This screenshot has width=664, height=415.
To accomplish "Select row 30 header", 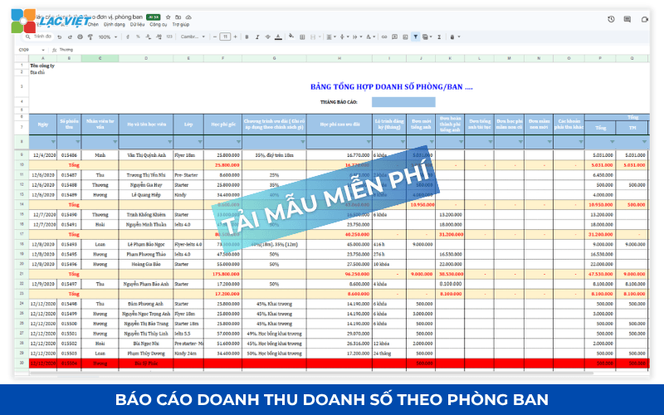I will point(22,364).
